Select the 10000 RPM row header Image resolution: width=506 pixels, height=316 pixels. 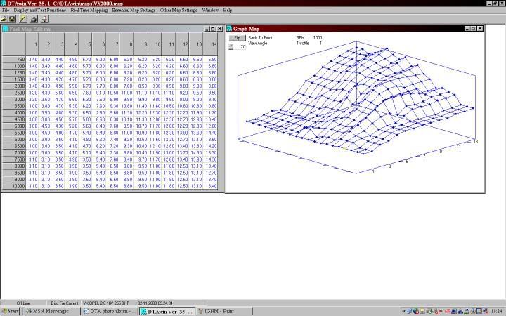pyautogui.click(x=14, y=186)
